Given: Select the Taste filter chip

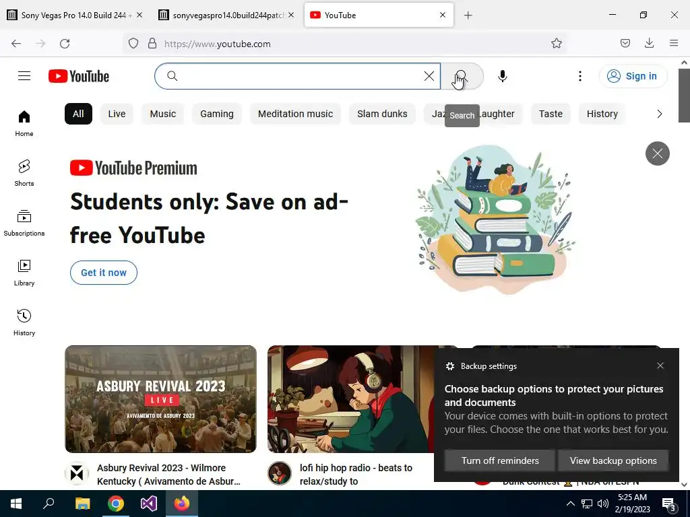Looking at the screenshot, I should (x=551, y=114).
